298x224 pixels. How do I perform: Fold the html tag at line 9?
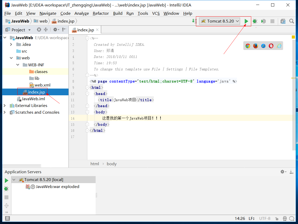(x=87, y=88)
